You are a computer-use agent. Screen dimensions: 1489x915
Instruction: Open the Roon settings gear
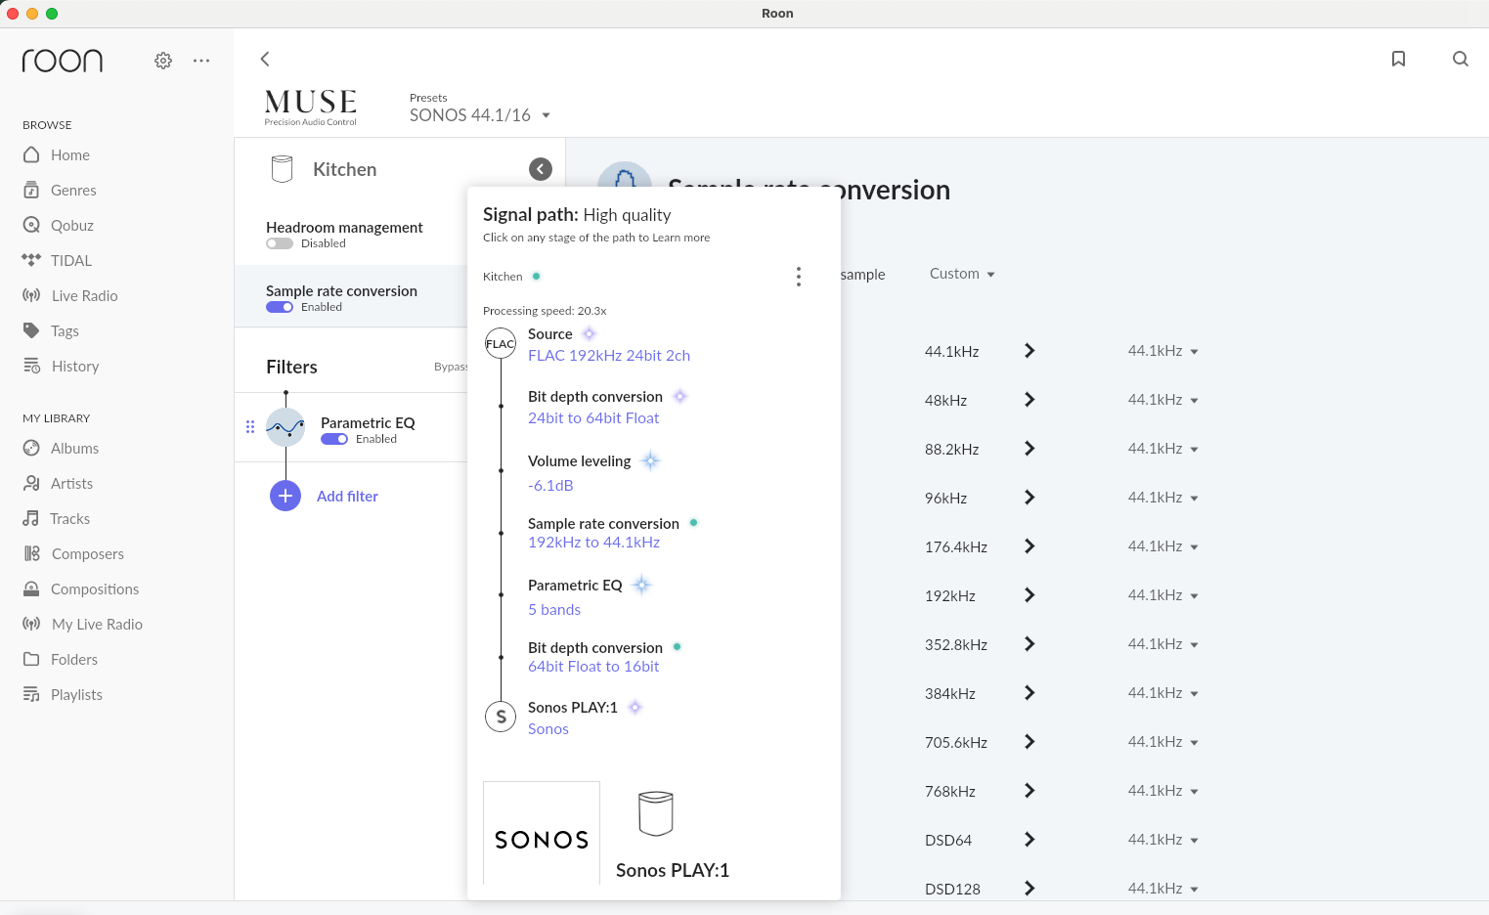click(163, 61)
